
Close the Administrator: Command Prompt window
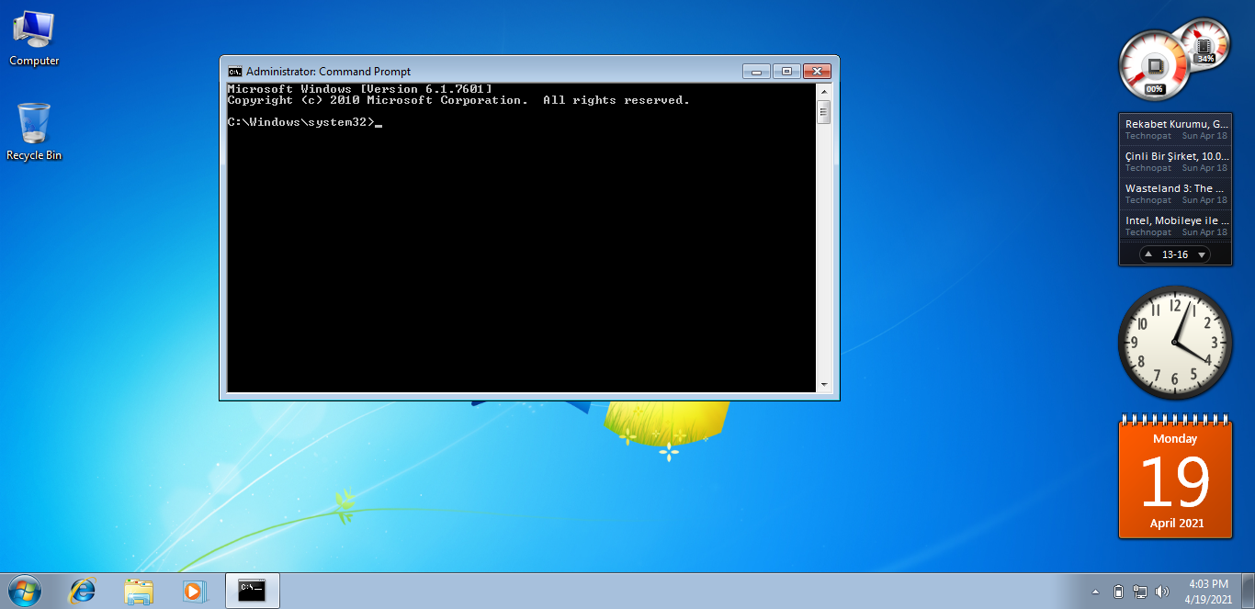[x=817, y=71]
